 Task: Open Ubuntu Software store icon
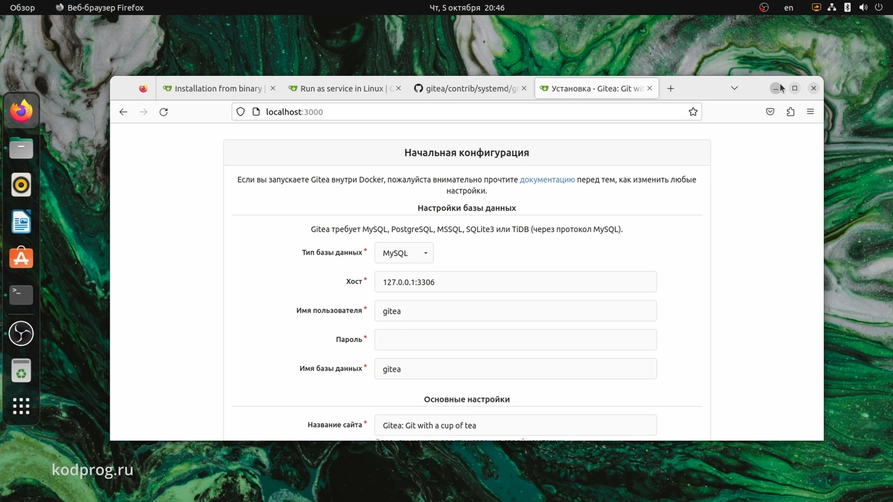tap(21, 258)
